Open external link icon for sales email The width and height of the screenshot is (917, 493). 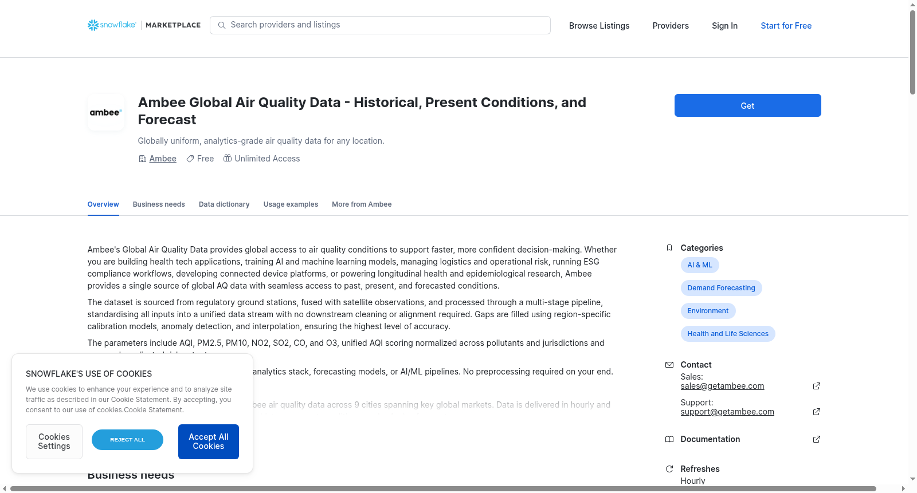pyautogui.click(x=817, y=386)
